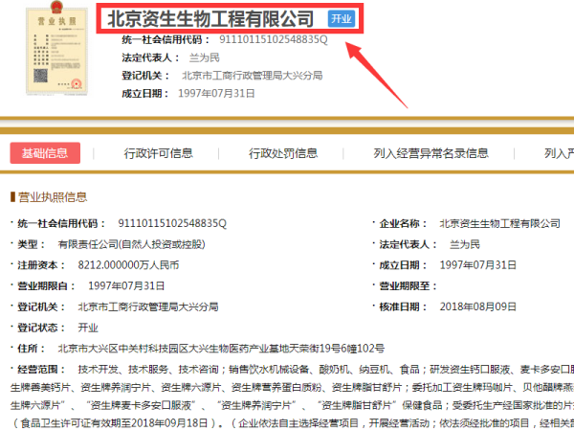Open the business license thumbnail image
Viewport: 574px width, 431px height.
[x=56, y=49]
